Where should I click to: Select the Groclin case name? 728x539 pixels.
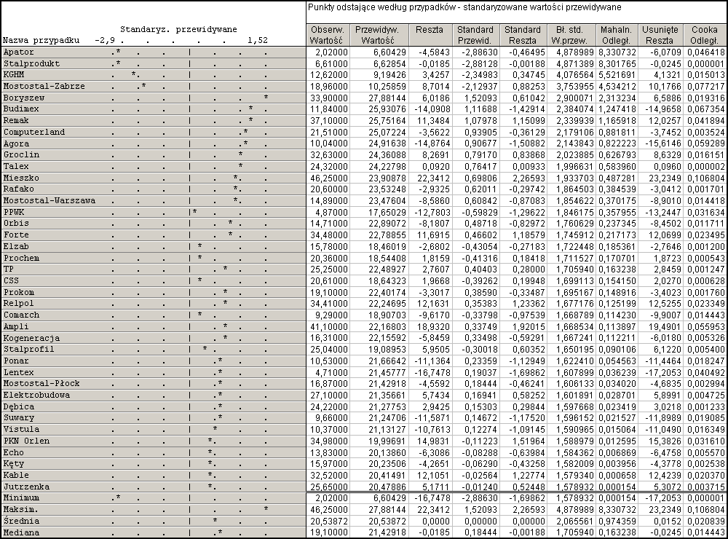[x=21, y=155]
